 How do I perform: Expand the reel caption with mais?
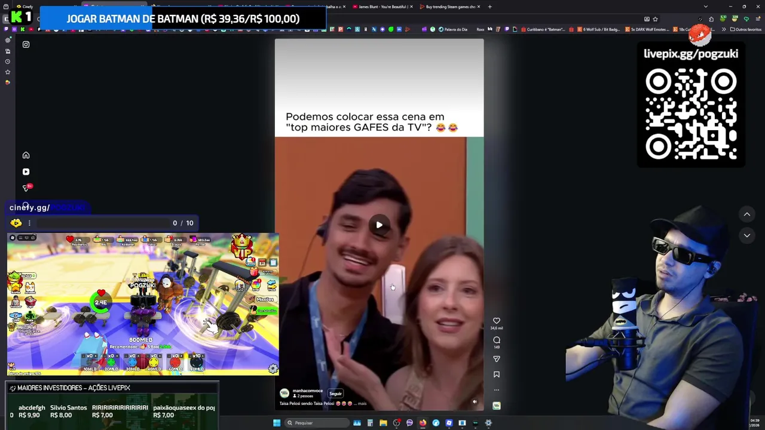tap(362, 403)
